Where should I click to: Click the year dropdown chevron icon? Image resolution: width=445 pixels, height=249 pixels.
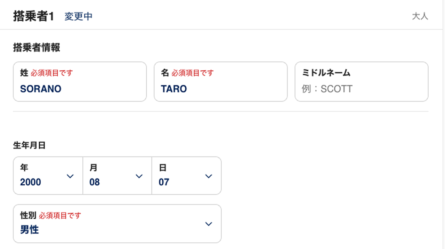[x=70, y=176]
